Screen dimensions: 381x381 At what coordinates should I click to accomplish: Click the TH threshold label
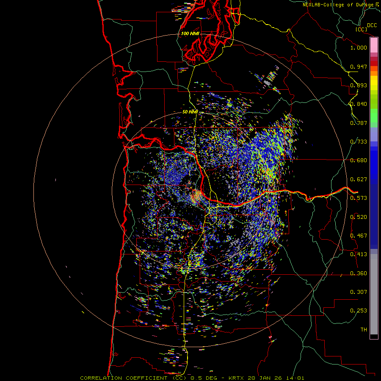[x=364, y=330]
